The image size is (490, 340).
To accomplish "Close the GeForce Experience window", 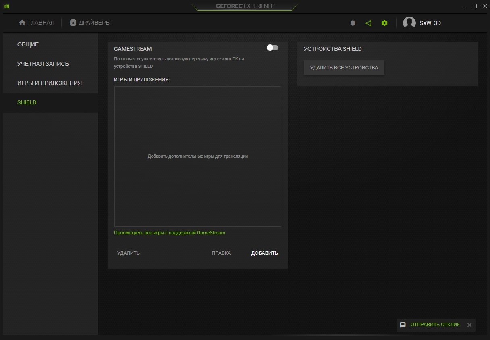I will [485, 6].
